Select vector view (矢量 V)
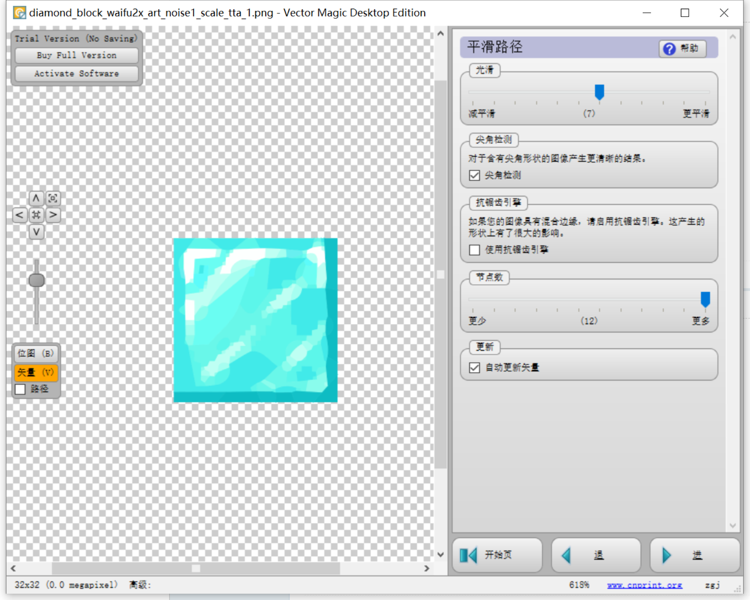This screenshot has height=600, width=750. pyautogui.click(x=36, y=373)
